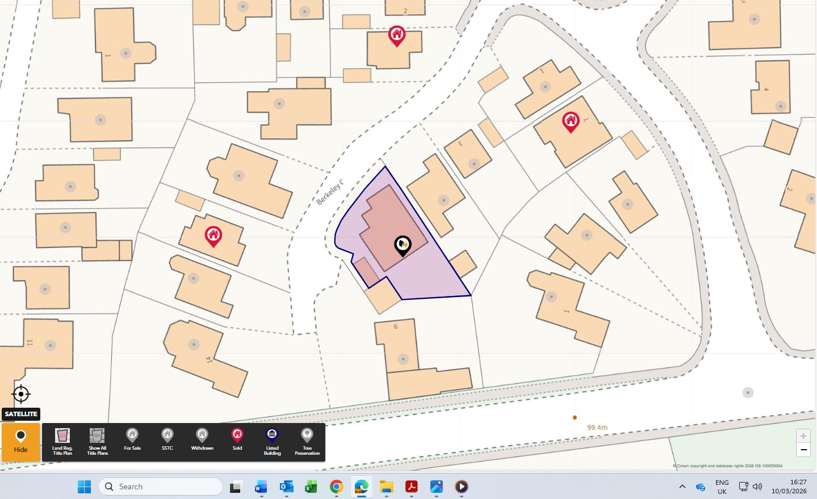Expand hidden system tray icons

[682, 487]
